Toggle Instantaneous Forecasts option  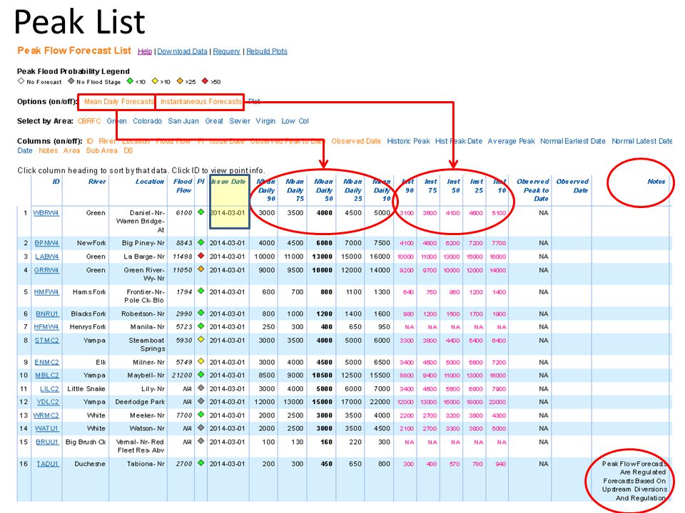201,102
